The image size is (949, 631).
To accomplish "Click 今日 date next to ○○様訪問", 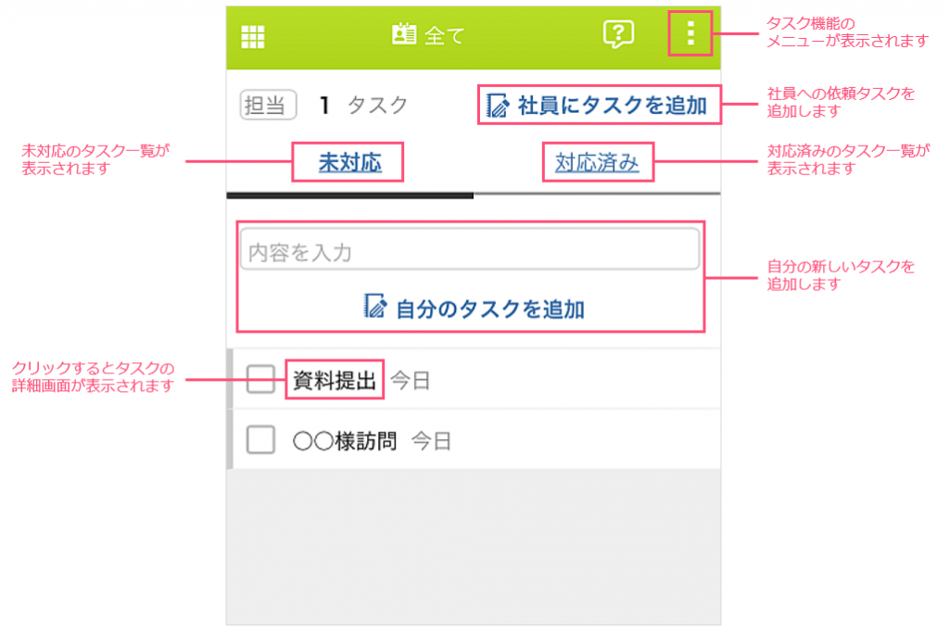I will click(x=432, y=441).
